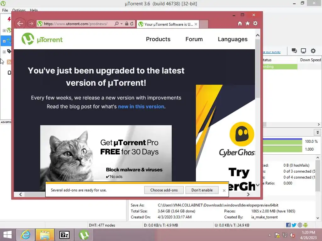Expand the first µTorrent sidebar tree node
Image resolution: width=322 pixels, height=241 pixels.
pyautogui.click(x=4, y=30)
